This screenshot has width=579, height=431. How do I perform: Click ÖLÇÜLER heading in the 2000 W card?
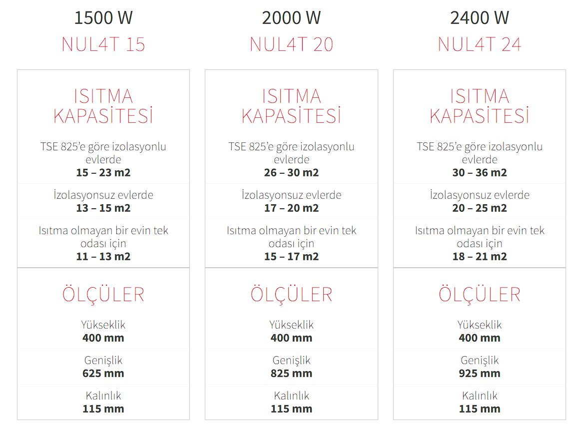tap(291, 294)
